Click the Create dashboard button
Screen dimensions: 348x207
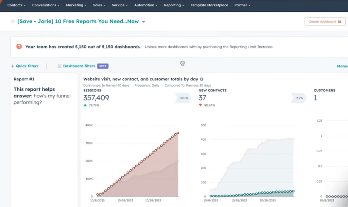325,21
